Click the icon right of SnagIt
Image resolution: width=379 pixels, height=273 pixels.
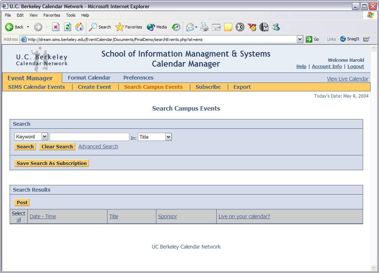pyautogui.click(x=366, y=39)
